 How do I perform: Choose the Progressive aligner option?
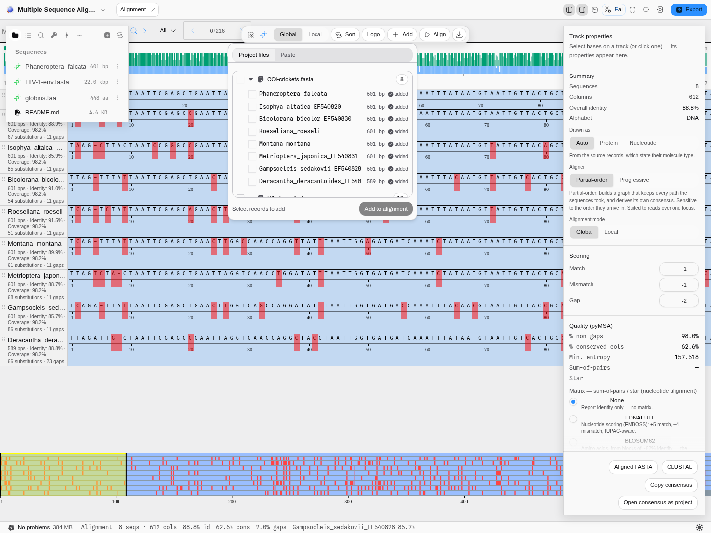pos(634,180)
